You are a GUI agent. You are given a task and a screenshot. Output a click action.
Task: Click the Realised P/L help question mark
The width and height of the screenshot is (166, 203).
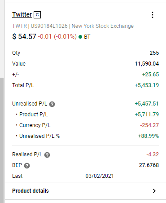[x=47, y=155]
